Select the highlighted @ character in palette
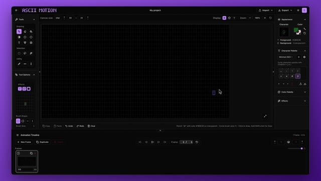This screenshot has width=321, height=181. click(298, 76)
